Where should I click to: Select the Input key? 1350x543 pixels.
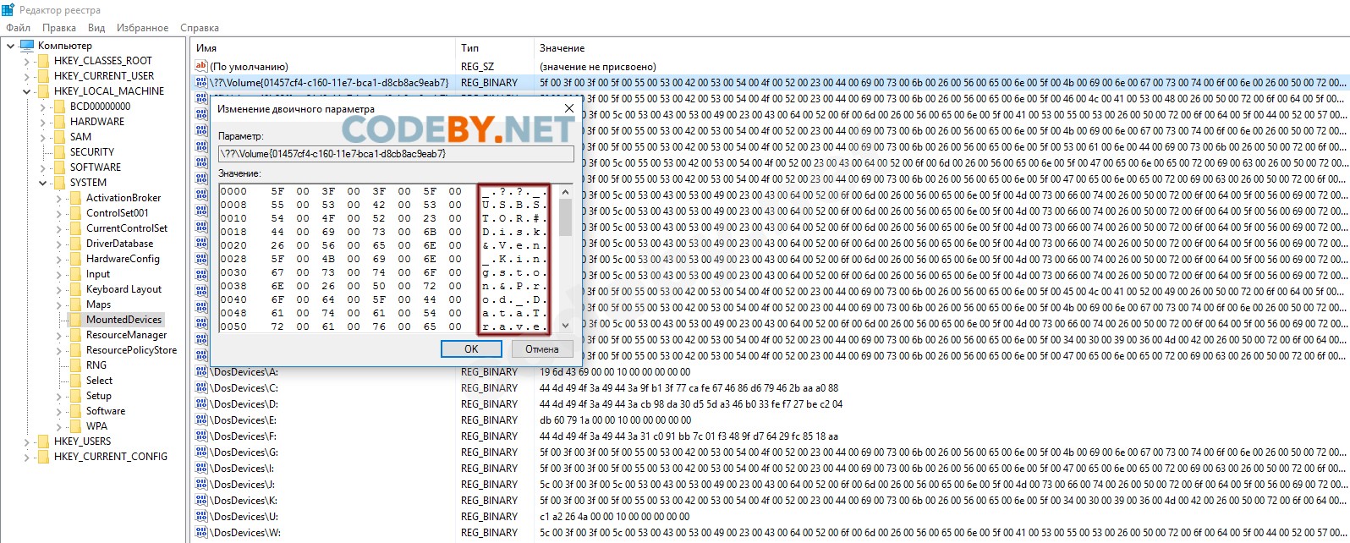coord(98,274)
